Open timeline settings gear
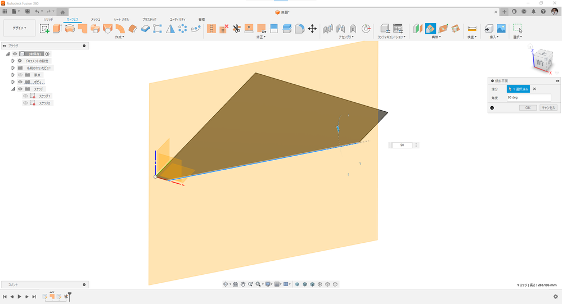The height and width of the screenshot is (304, 562). 556,297
